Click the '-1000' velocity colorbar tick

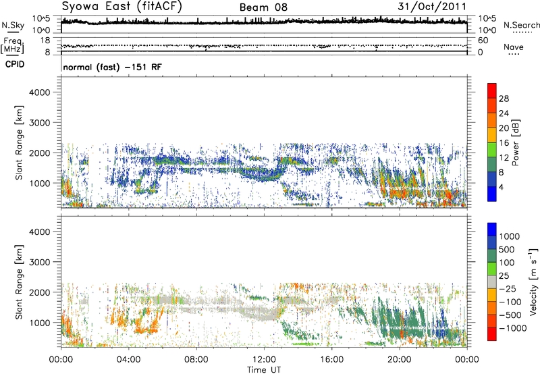coord(513,328)
